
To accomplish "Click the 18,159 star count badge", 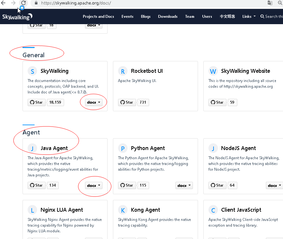I will click(55, 102).
